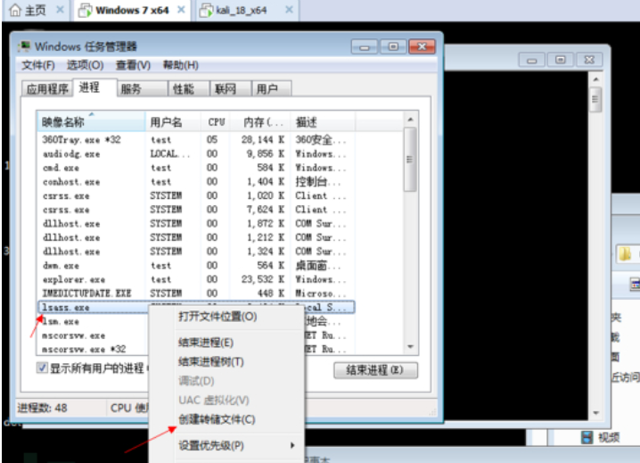
Task: Select the IMEDICTUPDATE.EXE process
Action: [x=196, y=294]
